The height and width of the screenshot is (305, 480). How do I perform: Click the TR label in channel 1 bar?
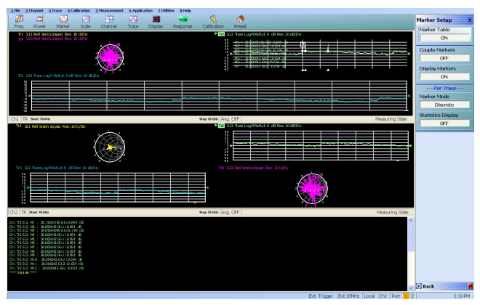pyautogui.click(x=25, y=119)
